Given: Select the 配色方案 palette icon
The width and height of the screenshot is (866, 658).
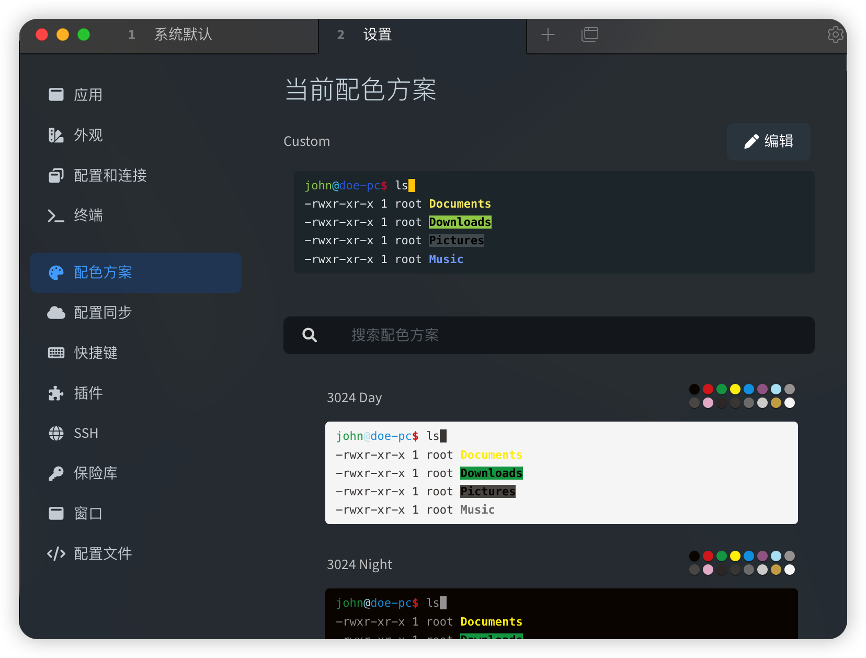Looking at the screenshot, I should click(x=56, y=273).
